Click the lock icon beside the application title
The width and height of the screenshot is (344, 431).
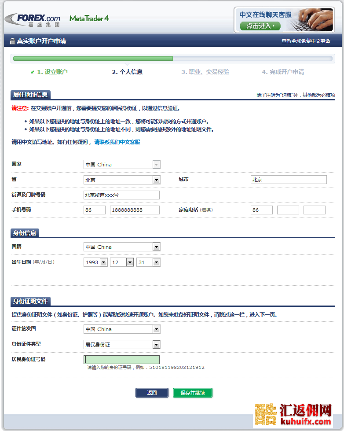(x=12, y=41)
